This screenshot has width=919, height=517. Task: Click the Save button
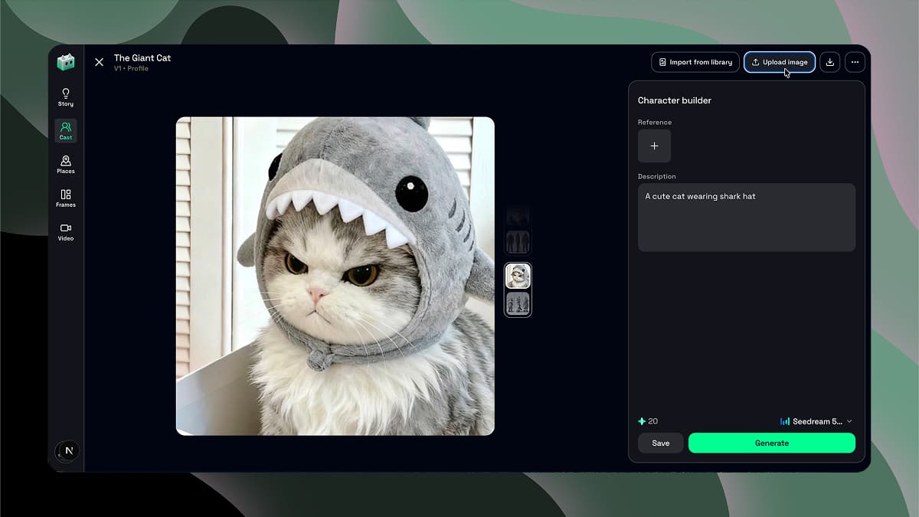[x=660, y=443]
